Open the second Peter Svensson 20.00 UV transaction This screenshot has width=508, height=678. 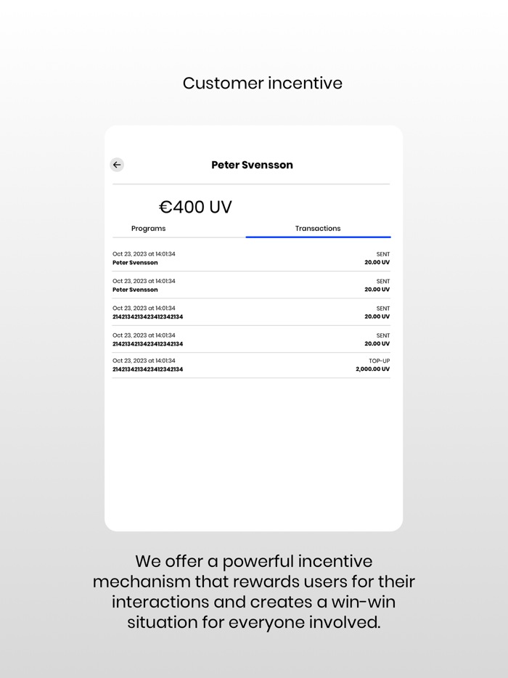pyautogui.click(x=251, y=285)
